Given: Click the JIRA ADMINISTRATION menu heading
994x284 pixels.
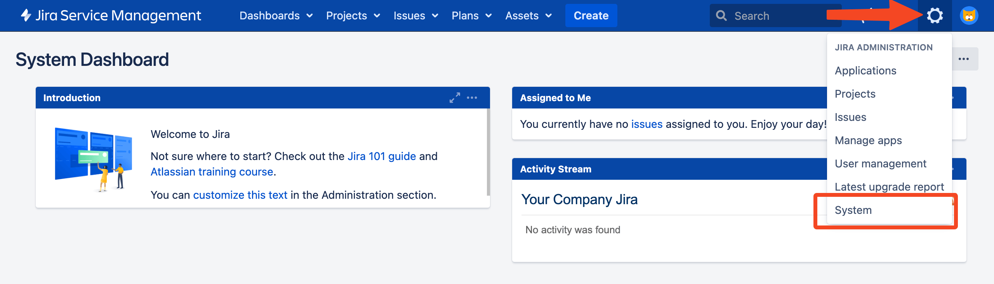Looking at the screenshot, I should (x=884, y=47).
